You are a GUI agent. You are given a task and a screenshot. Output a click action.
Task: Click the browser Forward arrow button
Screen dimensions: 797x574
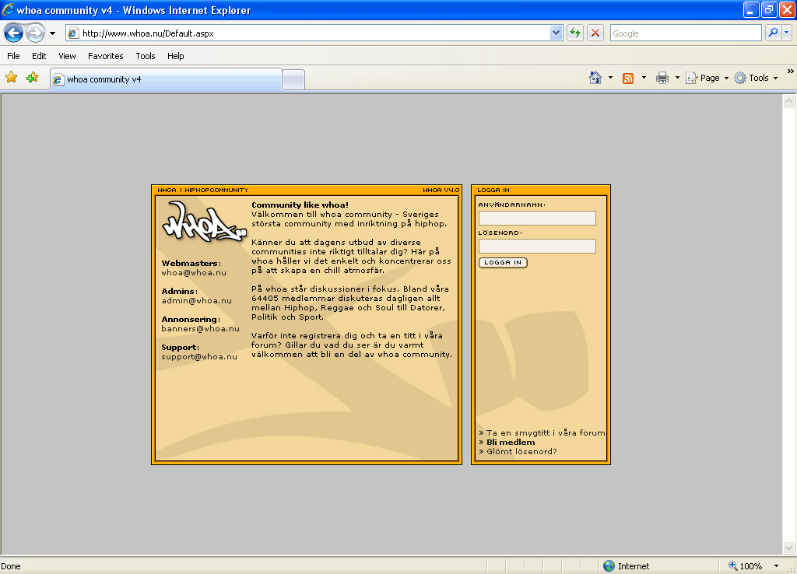pyautogui.click(x=35, y=33)
